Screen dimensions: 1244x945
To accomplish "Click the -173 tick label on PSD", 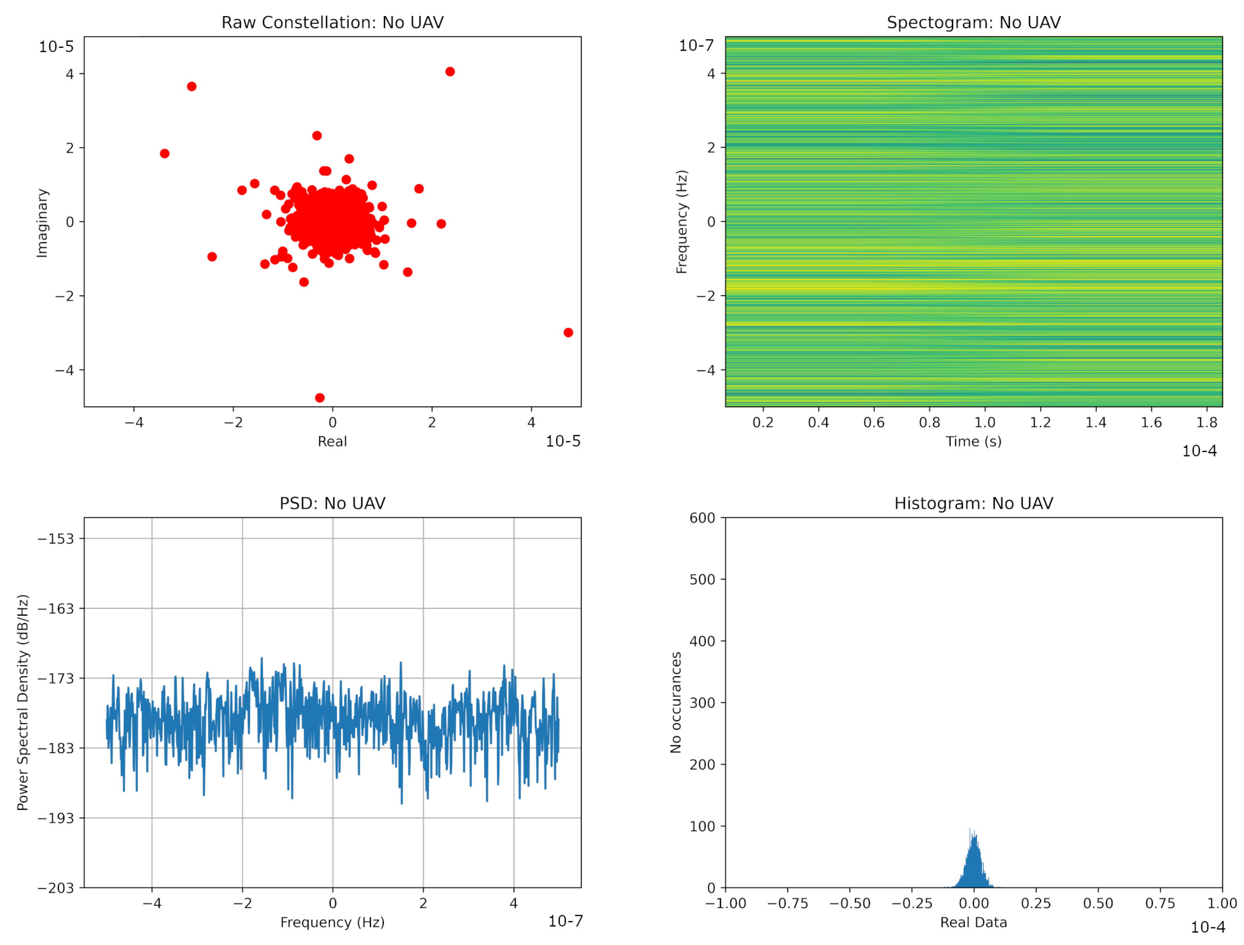I will pyautogui.click(x=56, y=679).
